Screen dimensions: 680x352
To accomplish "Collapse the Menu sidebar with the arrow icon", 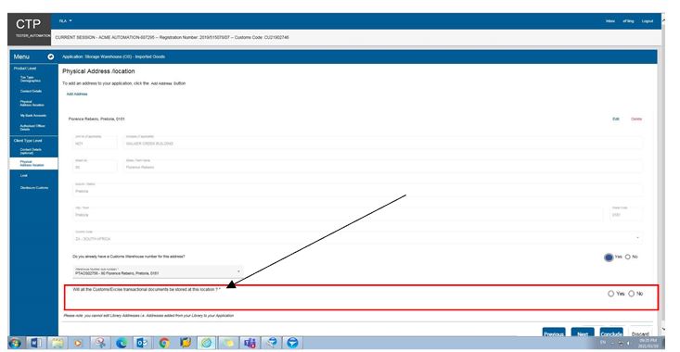I will (51, 57).
